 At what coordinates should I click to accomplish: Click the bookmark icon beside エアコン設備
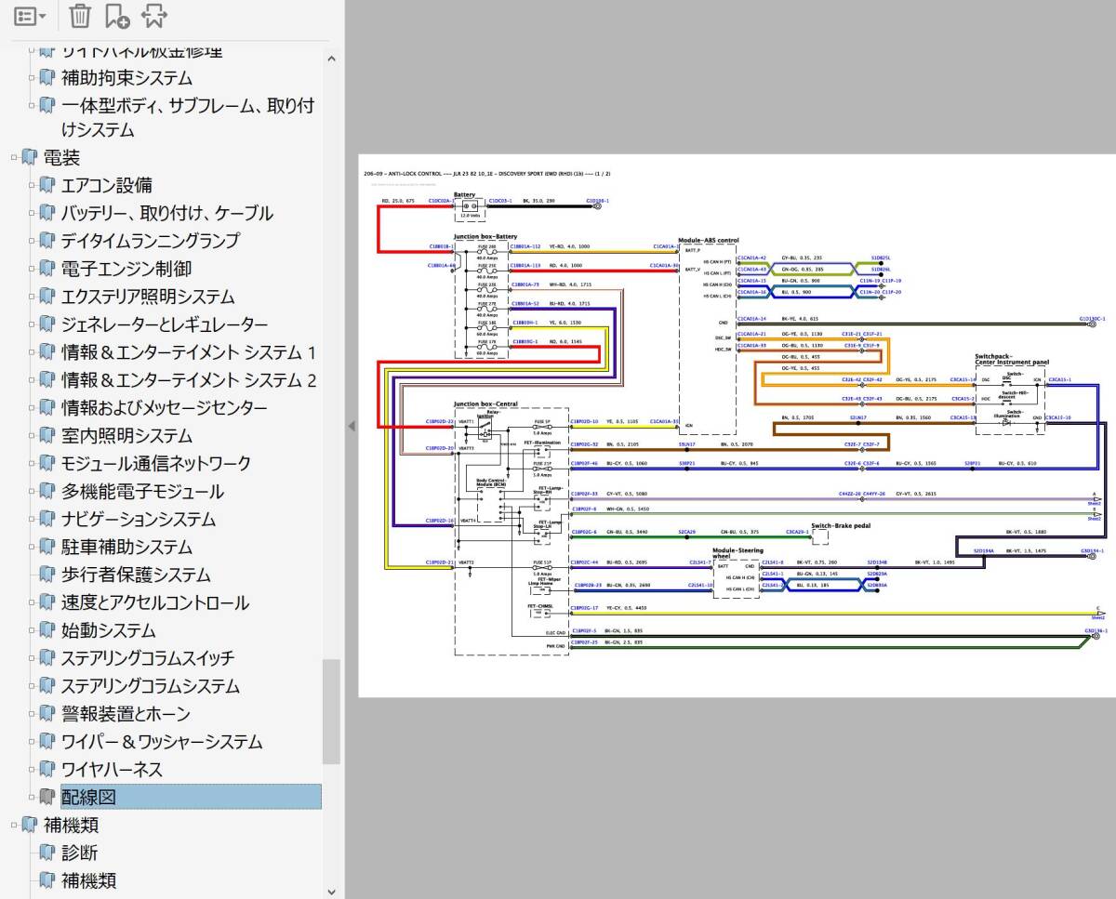47,185
